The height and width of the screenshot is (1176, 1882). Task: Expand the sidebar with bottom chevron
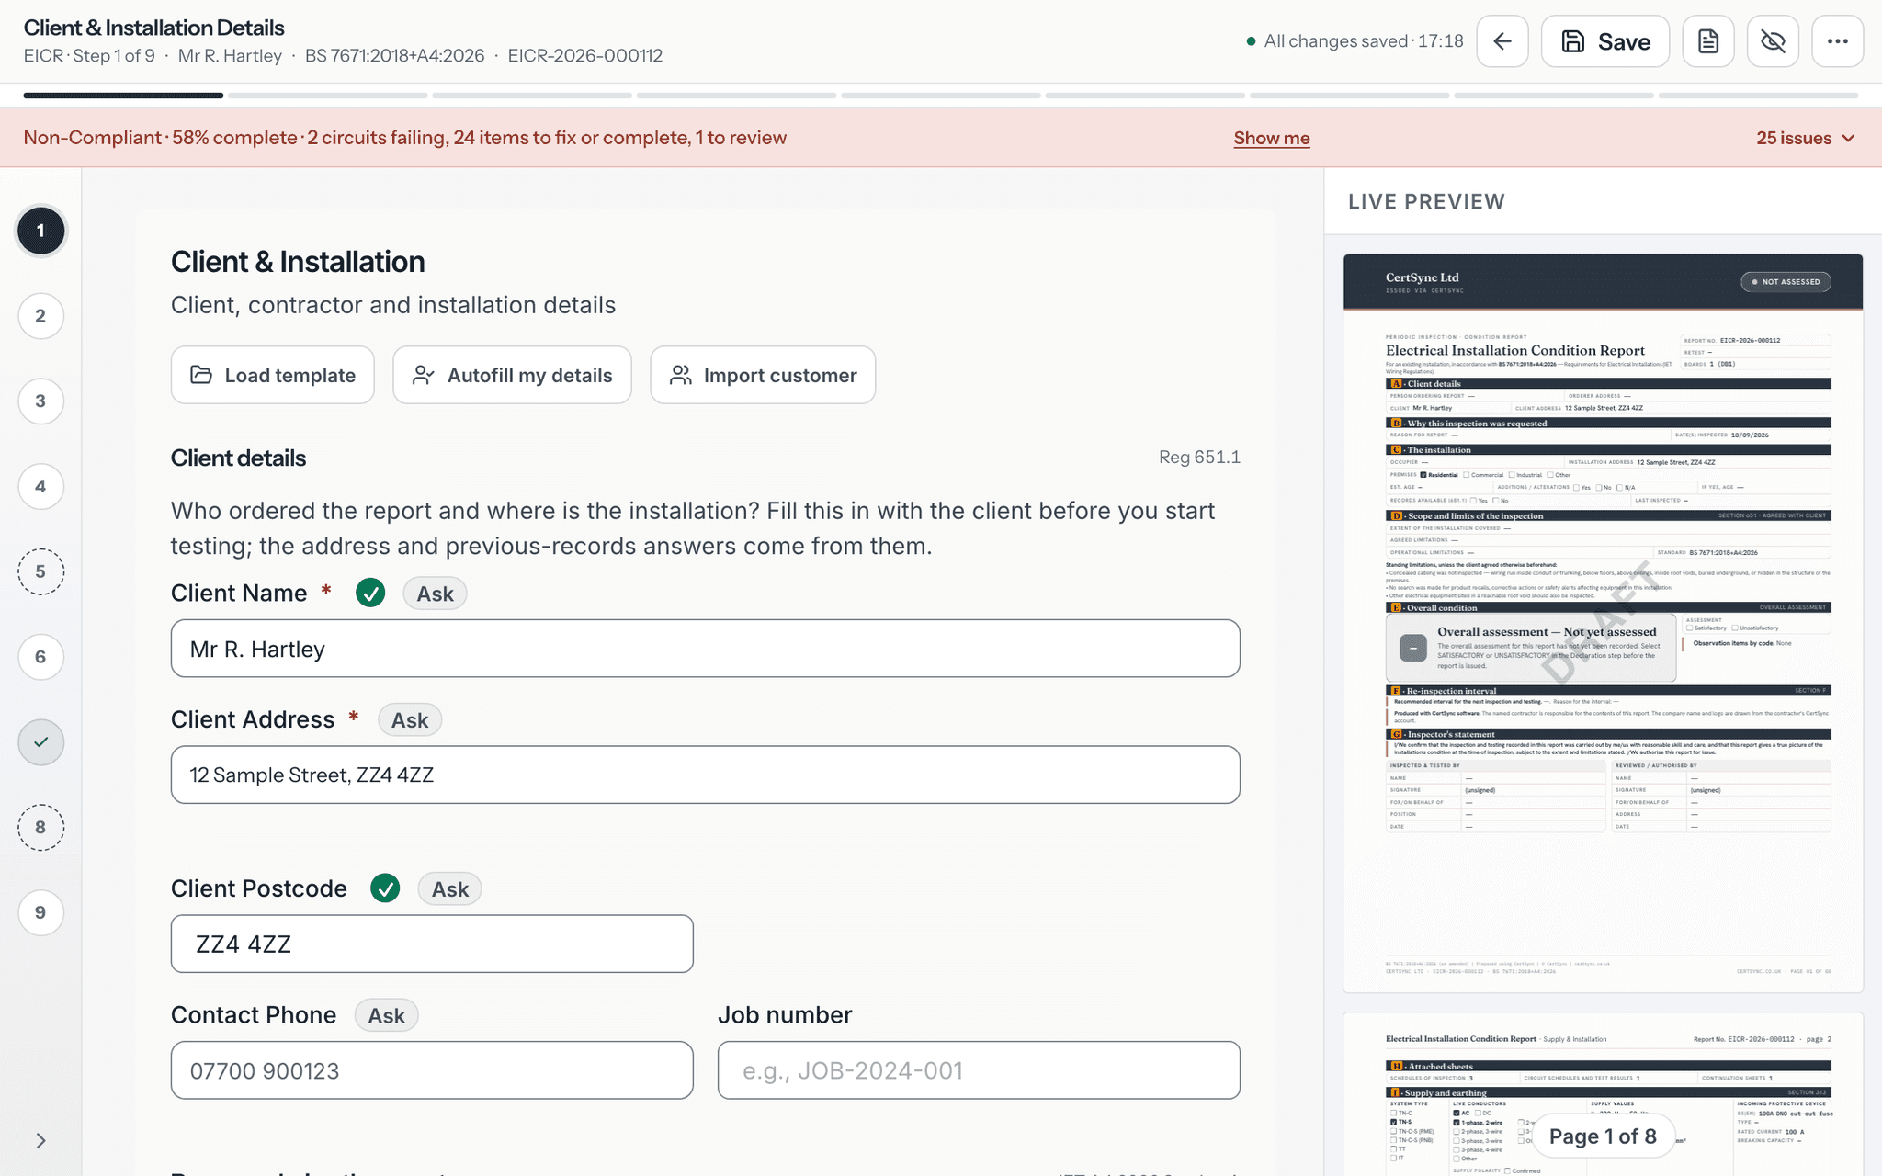[x=40, y=1141]
